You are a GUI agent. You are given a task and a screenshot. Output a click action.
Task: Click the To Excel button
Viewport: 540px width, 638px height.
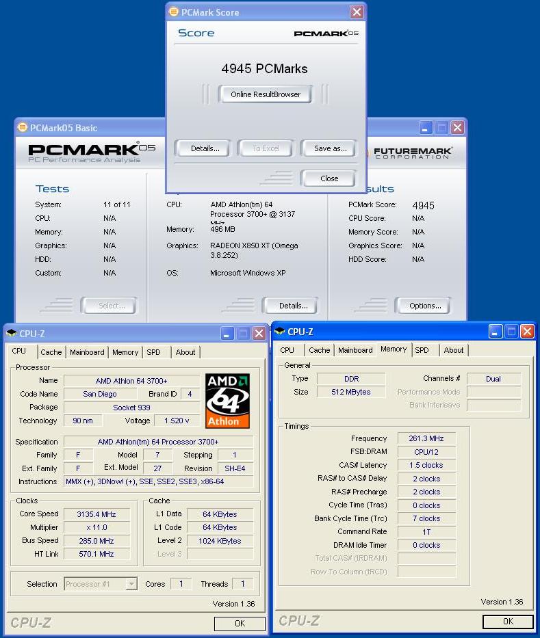(266, 148)
